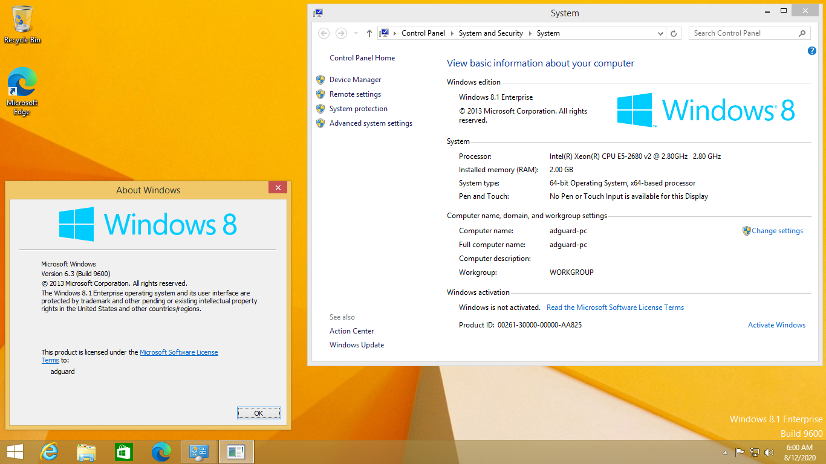Click the Windows Start button
The image size is (826, 464).
click(x=15, y=452)
